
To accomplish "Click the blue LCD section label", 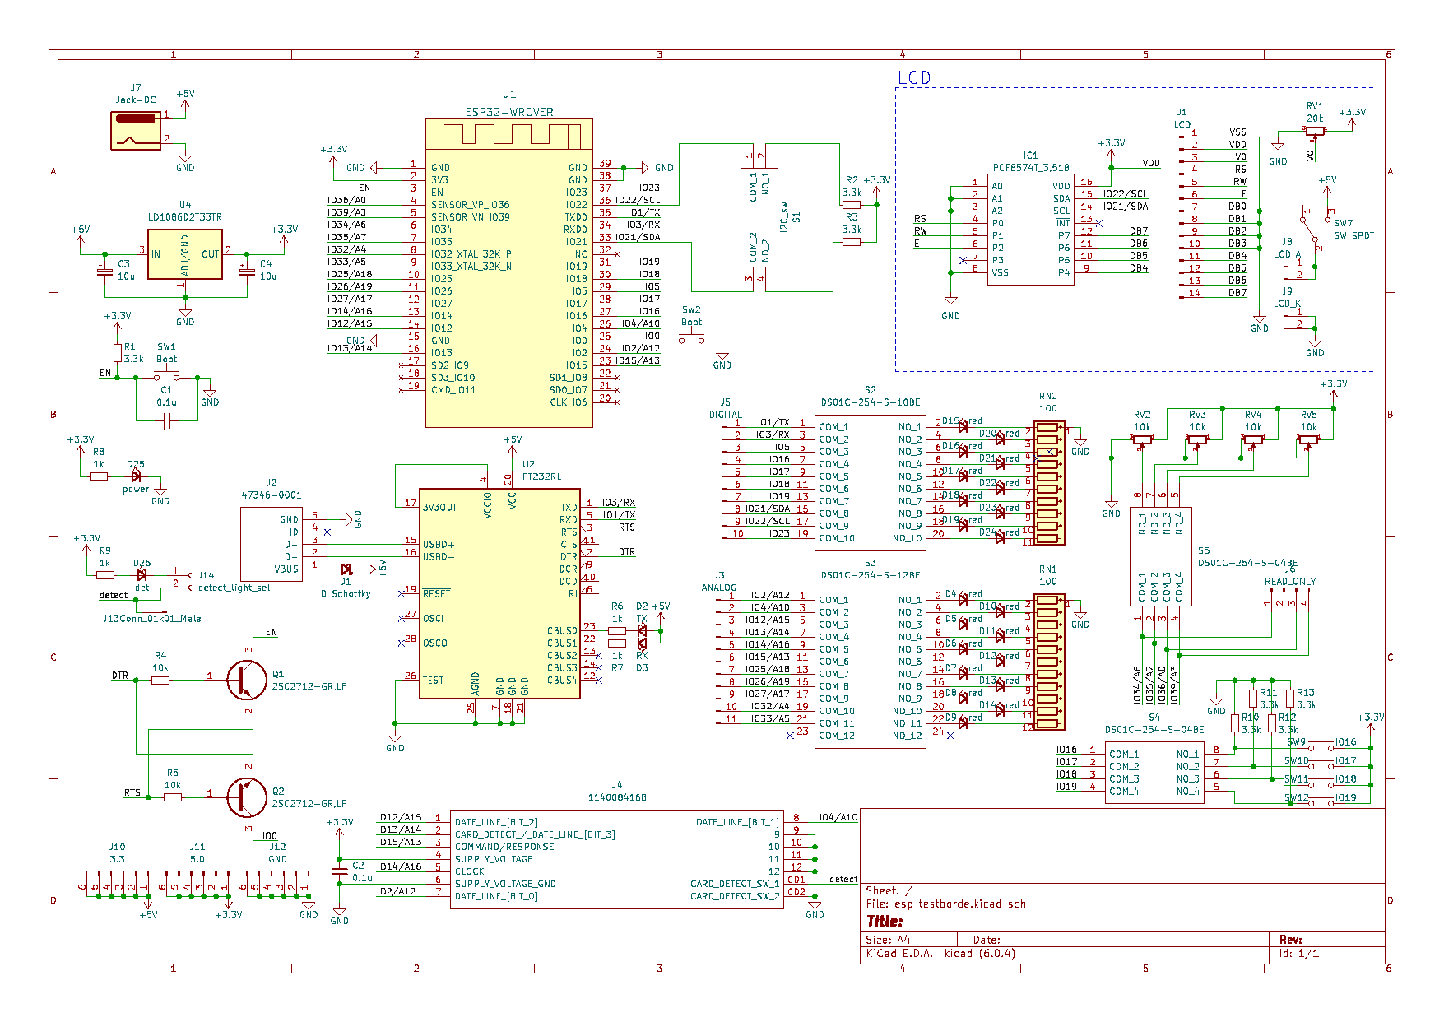I will tap(914, 78).
